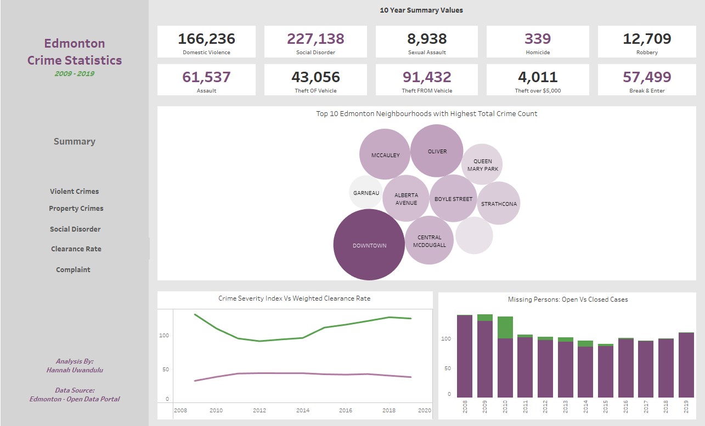View the Social Disorder page

tap(74, 228)
